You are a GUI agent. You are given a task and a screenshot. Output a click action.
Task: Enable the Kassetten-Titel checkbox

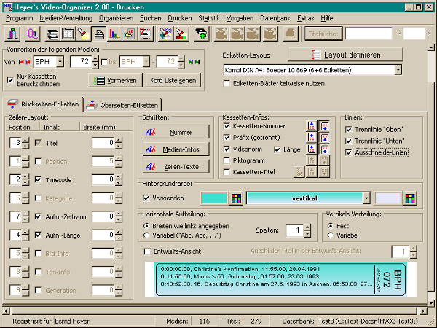pyautogui.click(x=229, y=171)
